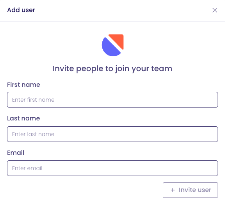Click the "Last name" field label
225x201 pixels.
(23, 118)
